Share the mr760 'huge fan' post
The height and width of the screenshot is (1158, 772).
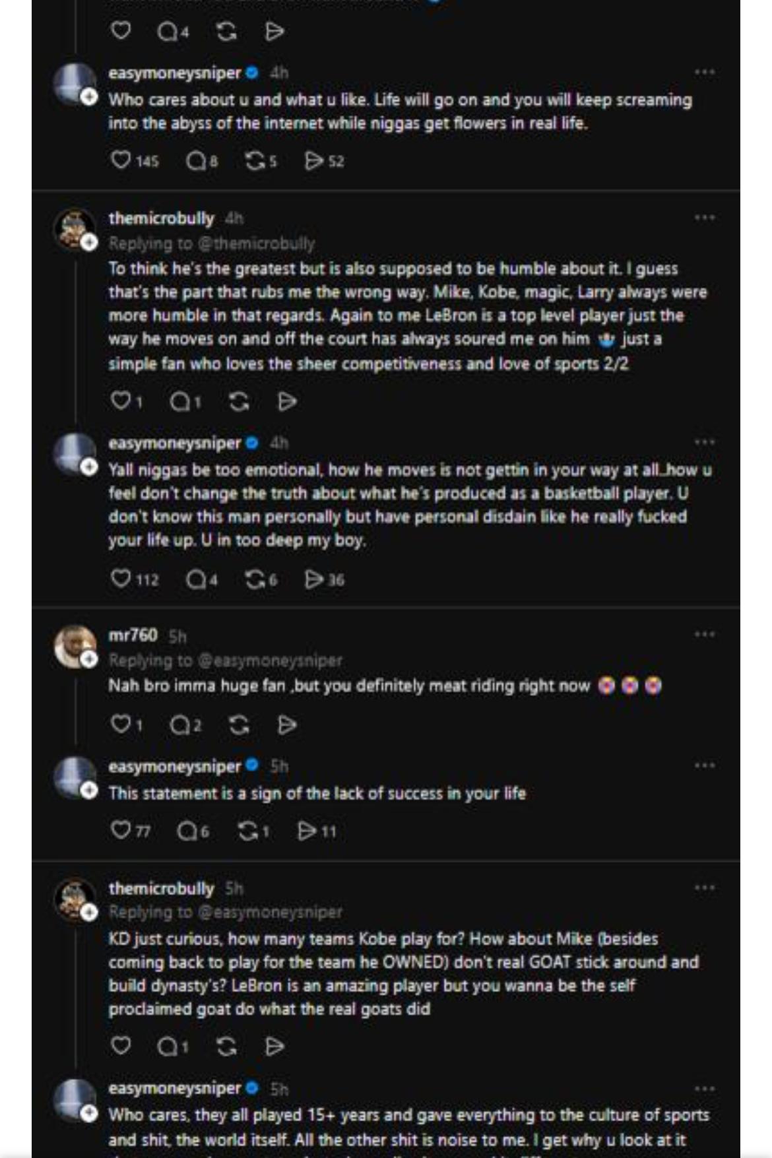pos(287,724)
